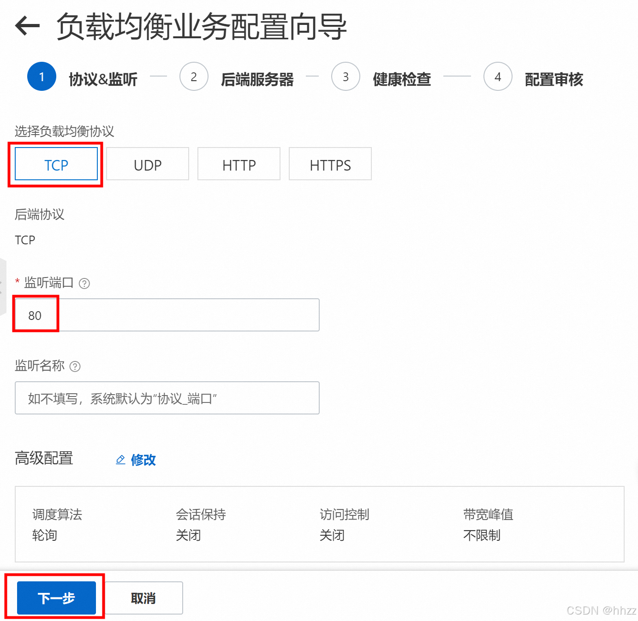Open the 后端服务器 step label

coord(257,79)
